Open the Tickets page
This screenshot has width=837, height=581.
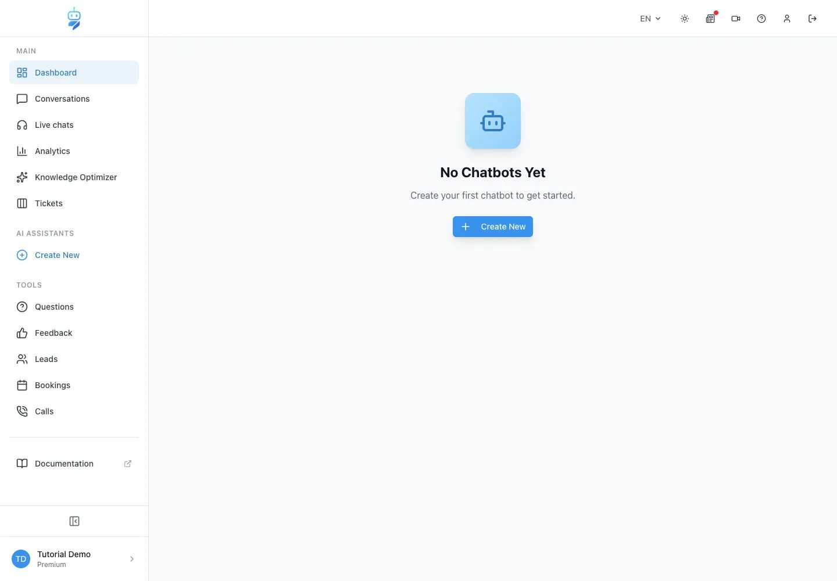tap(74, 203)
